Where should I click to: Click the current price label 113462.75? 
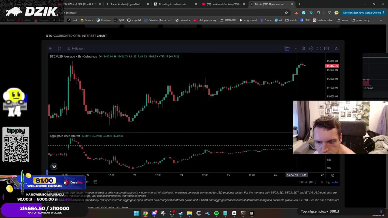click(x=332, y=66)
